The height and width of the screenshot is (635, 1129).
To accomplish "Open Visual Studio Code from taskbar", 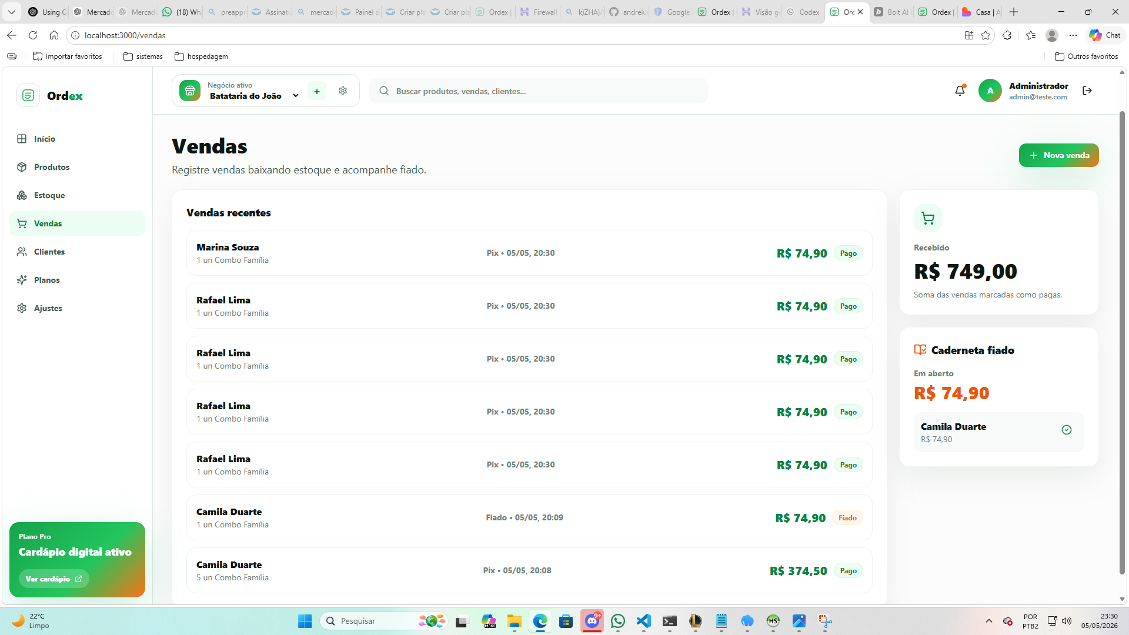I will (644, 621).
